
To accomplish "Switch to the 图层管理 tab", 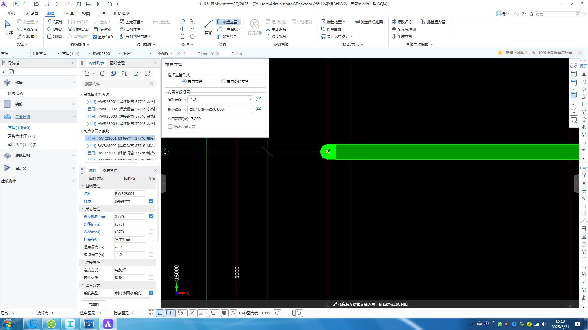I will click(110, 170).
